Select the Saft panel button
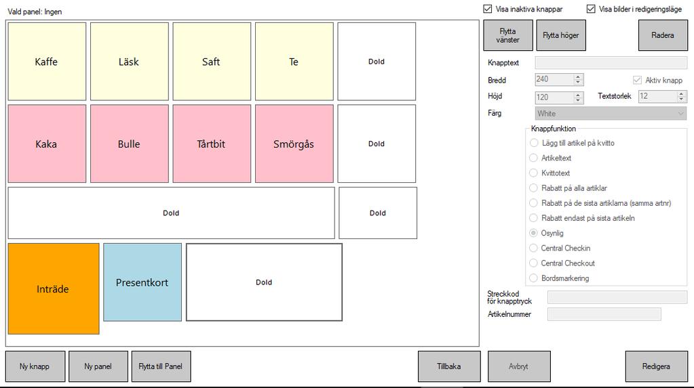 (212, 62)
